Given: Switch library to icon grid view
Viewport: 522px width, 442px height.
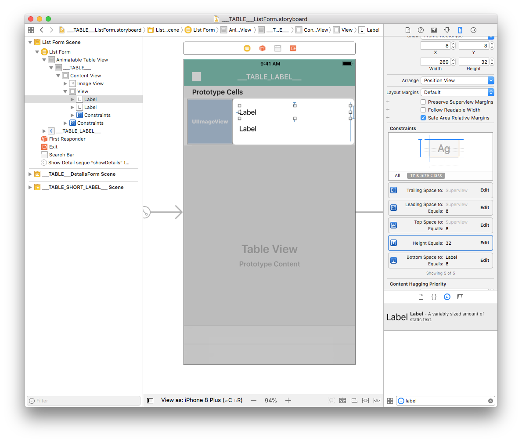Looking at the screenshot, I should (390, 401).
